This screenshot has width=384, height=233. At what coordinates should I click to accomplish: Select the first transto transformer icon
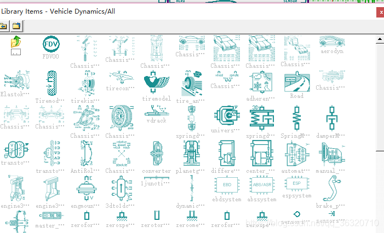(x=16, y=150)
